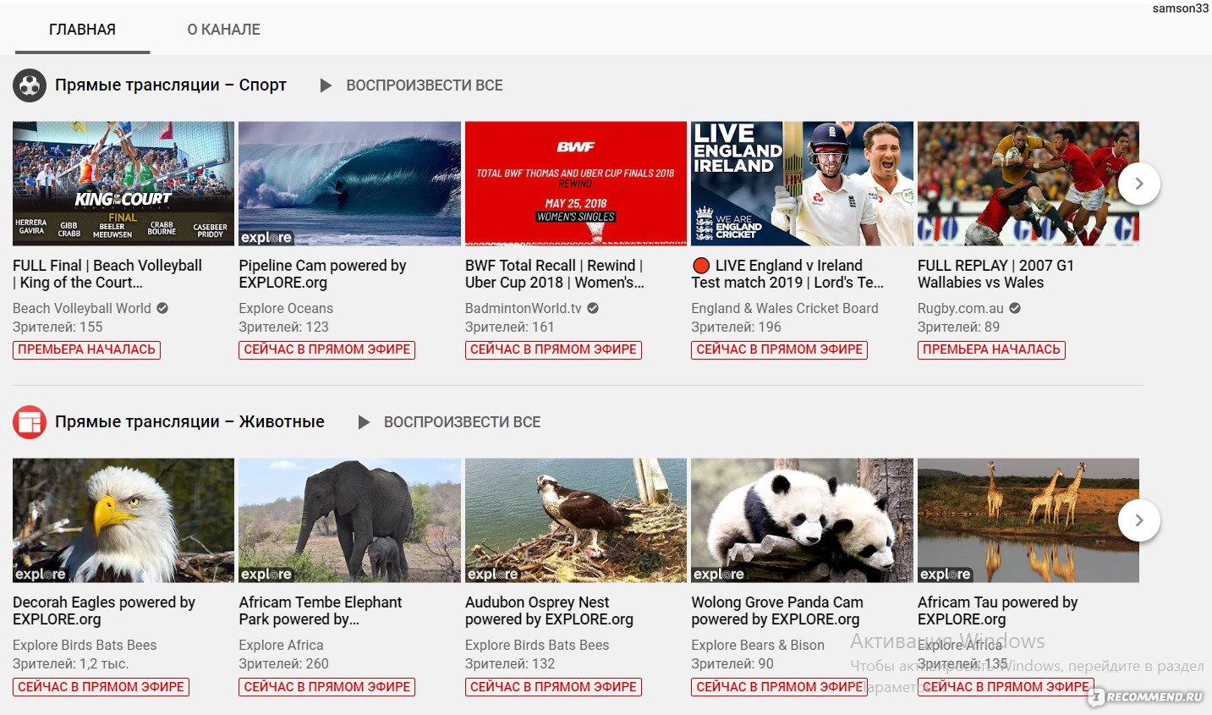This screenshot has height=715, width=1212.
Task: Click Зрителей: 260 viewer count
Action: coord(283,664)
